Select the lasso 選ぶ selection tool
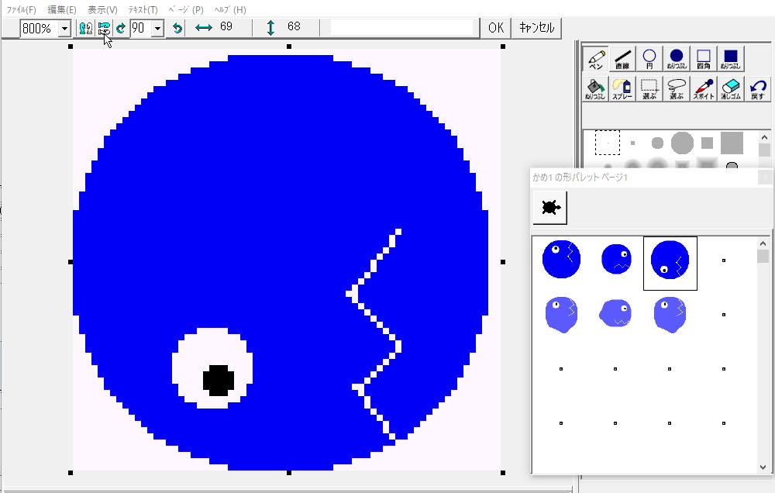The image size is (775, 493). point(677,89)
